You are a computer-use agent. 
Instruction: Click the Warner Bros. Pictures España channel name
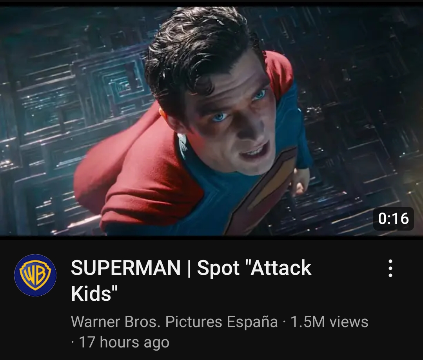(x=174, y=322)
